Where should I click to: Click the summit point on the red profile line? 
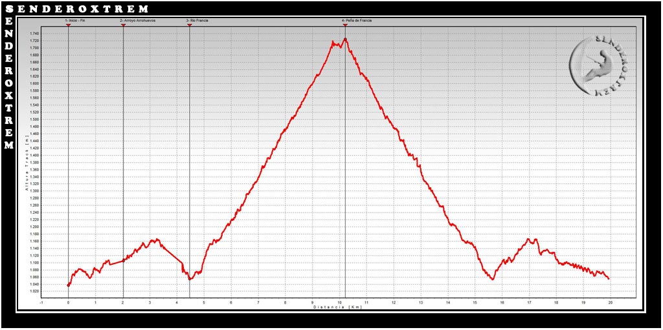click(x=345, y=39)
